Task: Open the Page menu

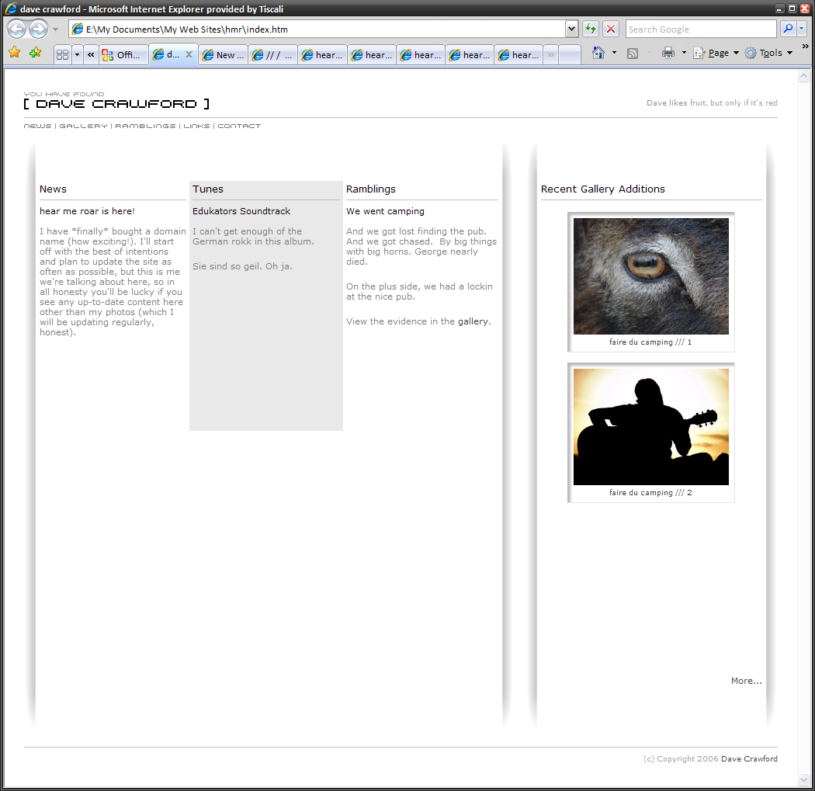Action: pos(716,53)
